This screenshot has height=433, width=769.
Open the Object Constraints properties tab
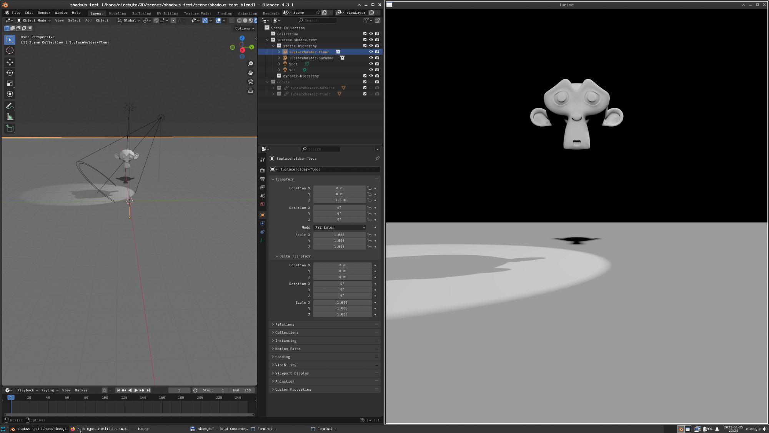tap(263, 232)
